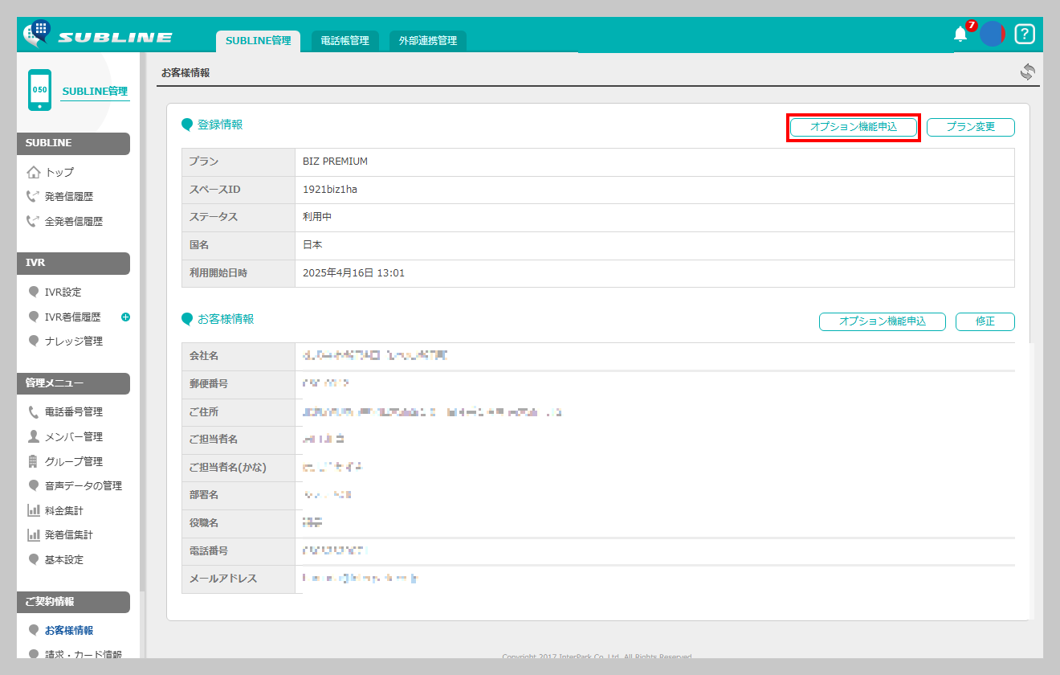The image size is (1060, 675).
Task: Click the 国名 value 日本
Action: [x=312, y=245]
